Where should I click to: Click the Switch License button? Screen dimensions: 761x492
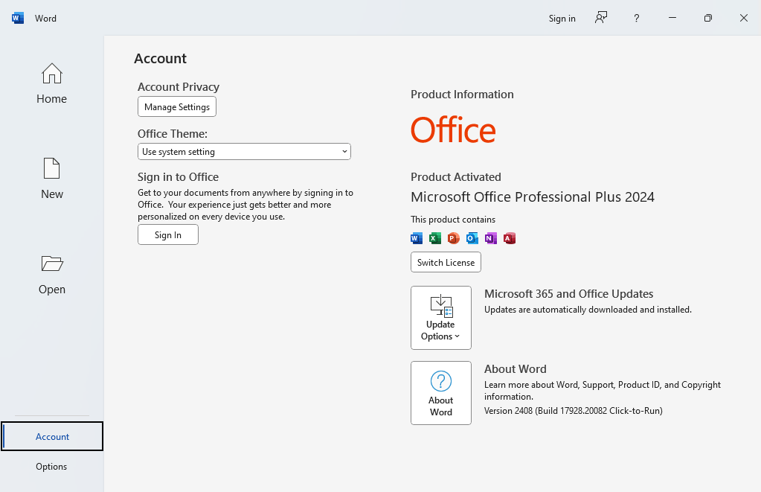click(446, 263)
